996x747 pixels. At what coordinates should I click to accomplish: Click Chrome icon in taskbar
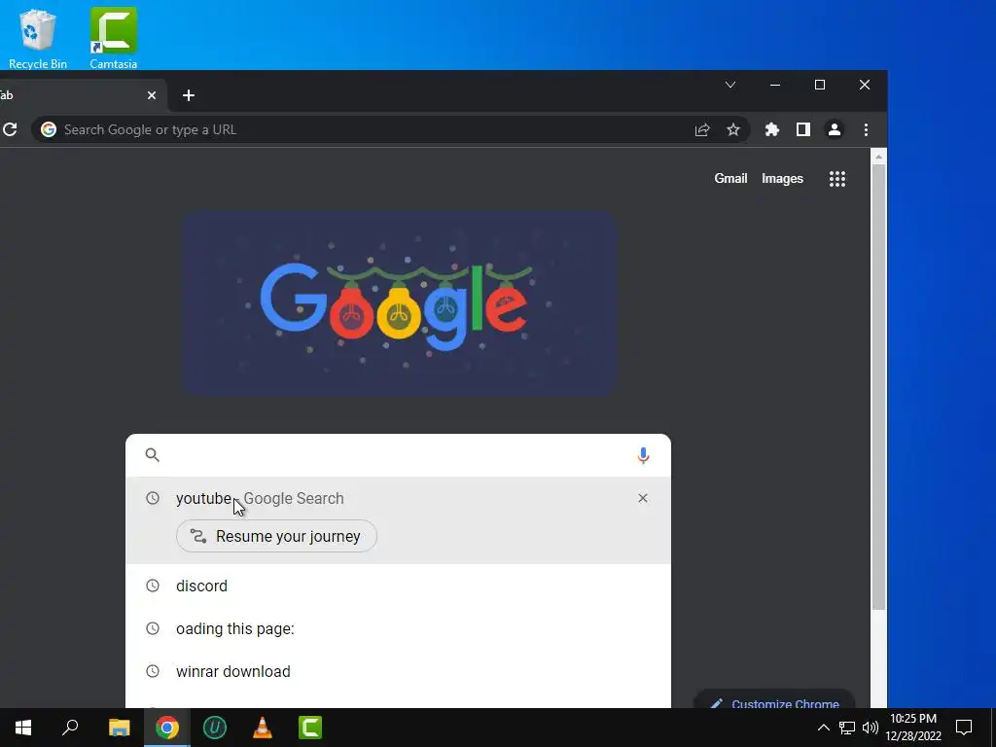(167, 728)
